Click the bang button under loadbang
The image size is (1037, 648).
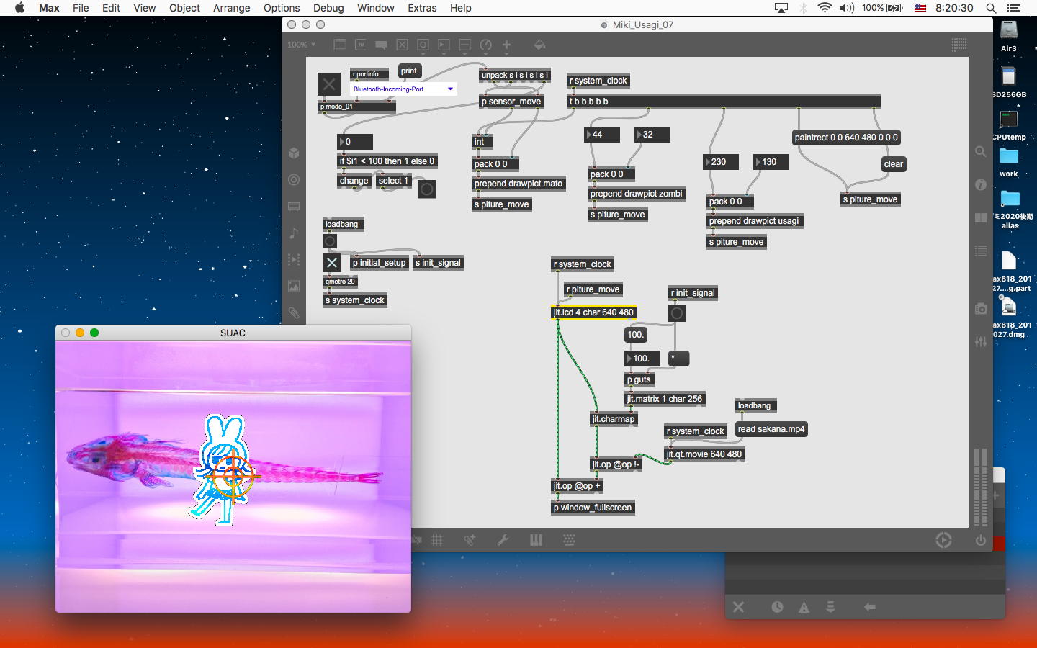[x=331, y=241]
